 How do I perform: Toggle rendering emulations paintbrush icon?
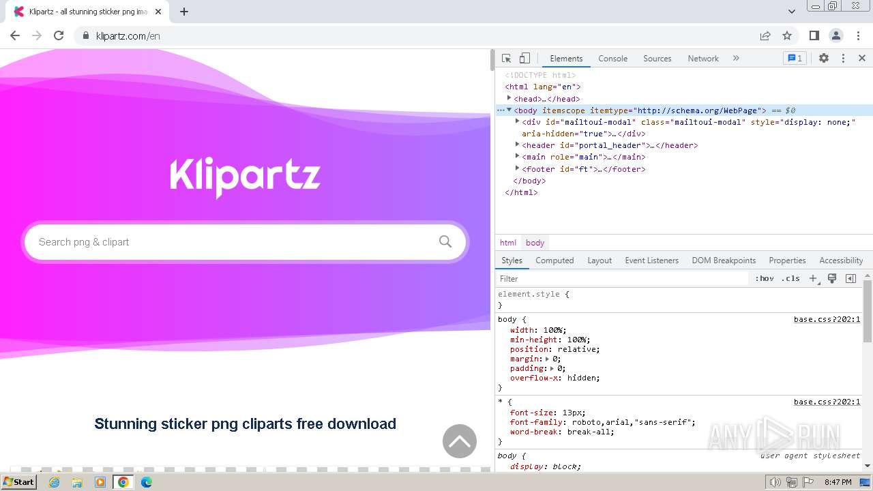pyautogui.click(x=832, y=278)
